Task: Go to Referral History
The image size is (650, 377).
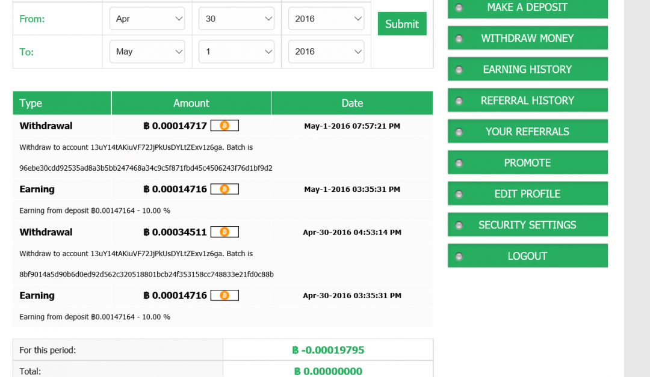Action: coord(527,100)
